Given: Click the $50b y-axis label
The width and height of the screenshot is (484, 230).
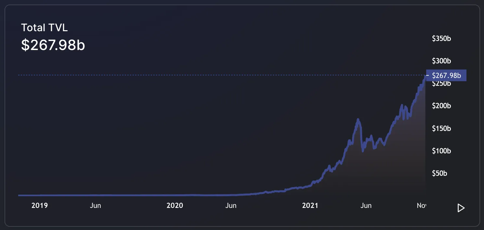Looking at the screenshot, I should coord(439,173).
